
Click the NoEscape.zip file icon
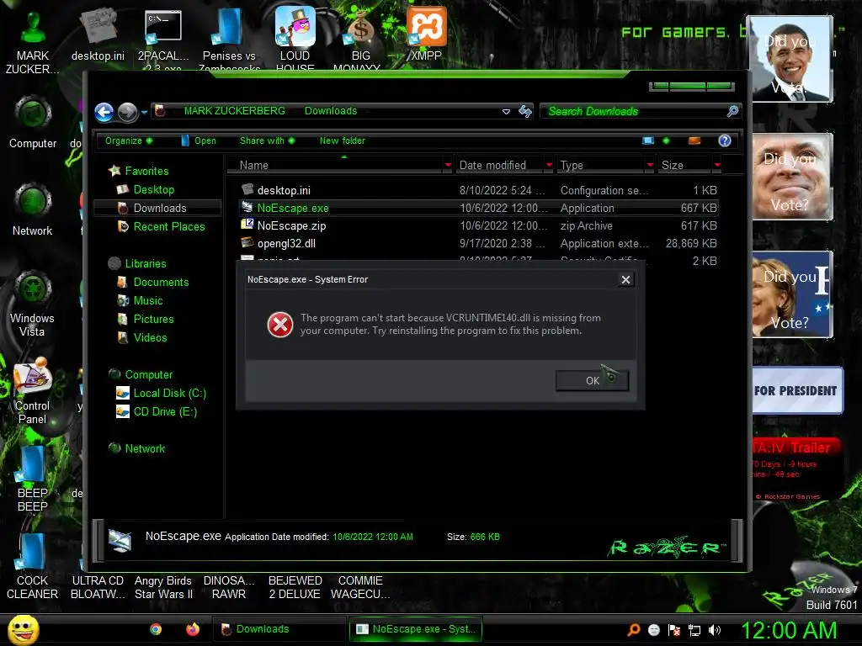(247, 225)
